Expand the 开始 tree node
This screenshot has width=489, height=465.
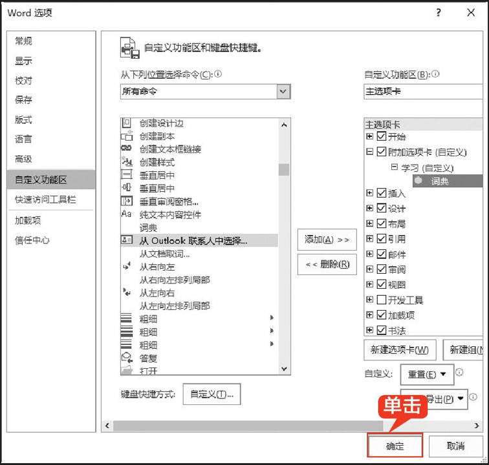tap(369, 136)
